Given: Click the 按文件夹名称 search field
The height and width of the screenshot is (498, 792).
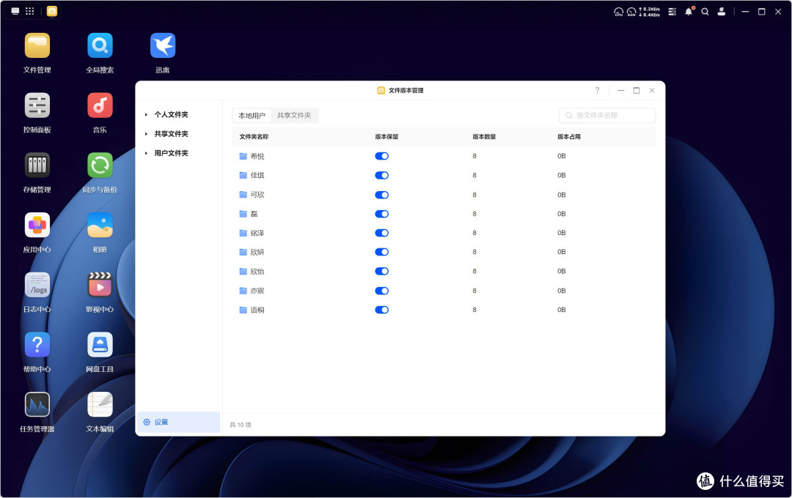Looking at the screenshot, I should 607,116.
